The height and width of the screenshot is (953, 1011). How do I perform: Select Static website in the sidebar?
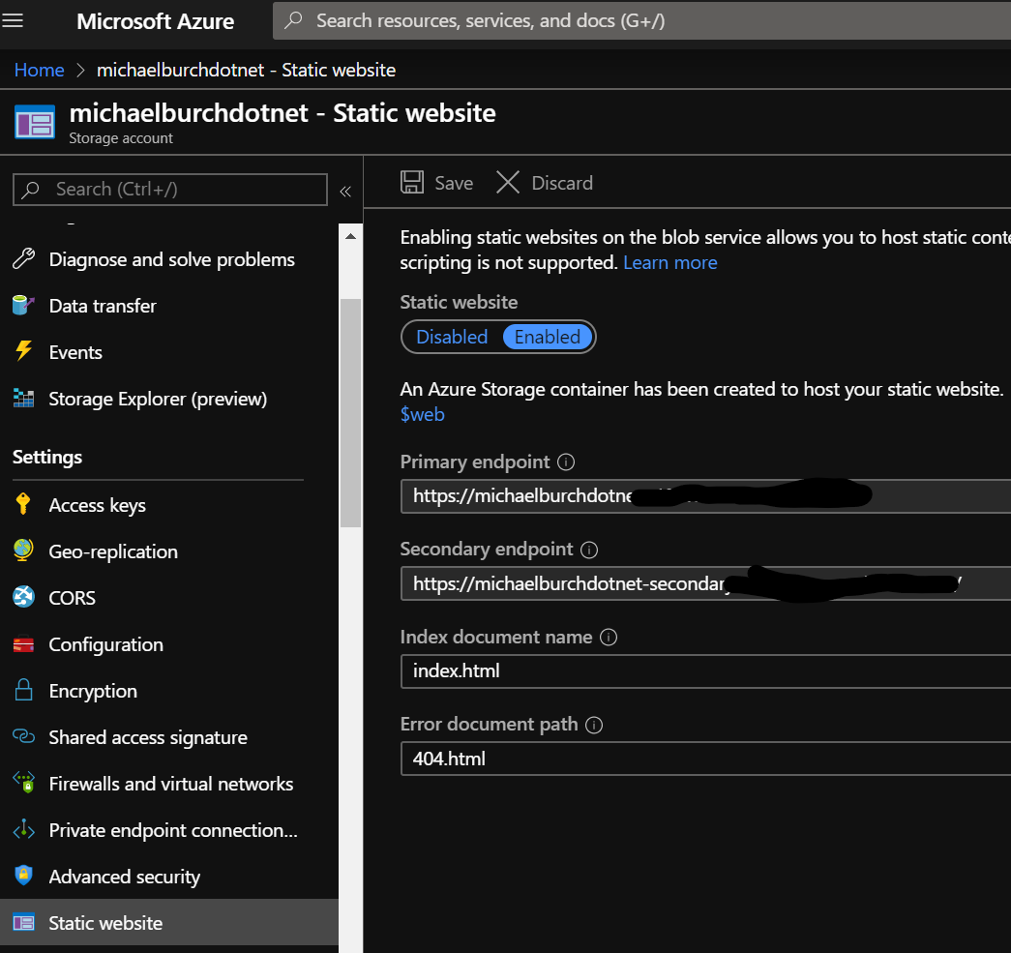pyautogui.click(x=169, y=923)
